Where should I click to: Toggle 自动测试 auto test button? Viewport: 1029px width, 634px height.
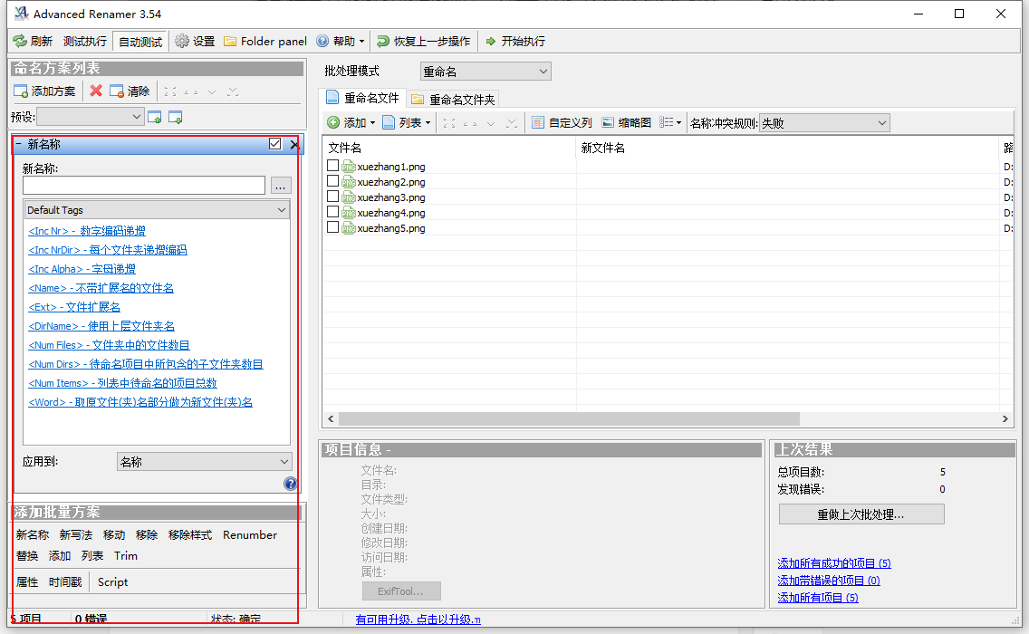tap(140, 42)
